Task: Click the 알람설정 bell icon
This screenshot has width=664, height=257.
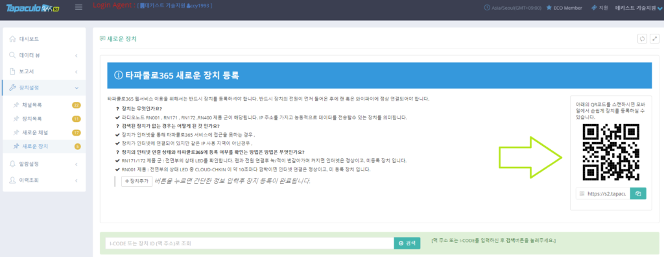Action: point(12,164)
